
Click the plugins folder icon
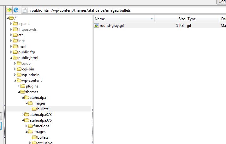(23, 86)
